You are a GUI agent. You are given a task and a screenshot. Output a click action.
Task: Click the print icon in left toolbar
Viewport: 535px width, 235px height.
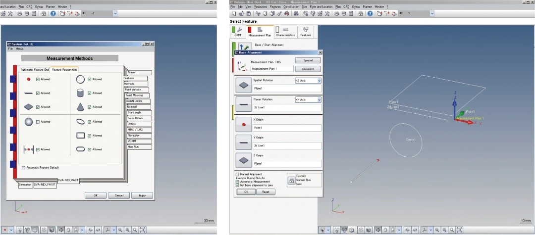coord(19,13)
